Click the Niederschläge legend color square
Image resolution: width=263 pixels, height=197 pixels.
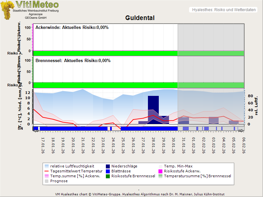click(x=108, y=166)
